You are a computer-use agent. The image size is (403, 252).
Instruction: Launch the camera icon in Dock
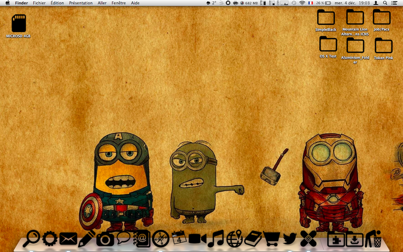[105, 239]
